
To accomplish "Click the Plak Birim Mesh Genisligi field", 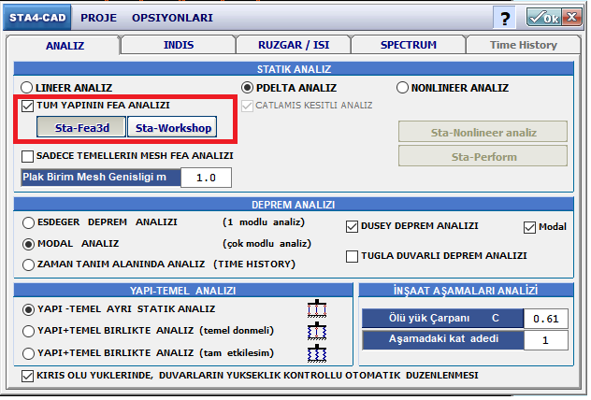I will coord(205,178).
